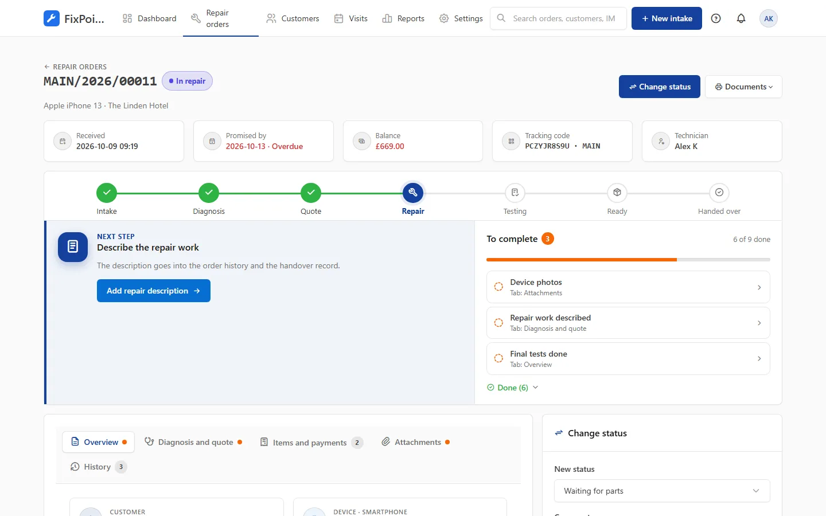Screen dimensions: 826x516
Task: Open the help question-mark icon
Action: point(716,18)
